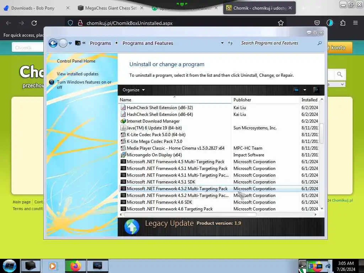Screen dimensions: 364x273
Task: Click the search magnifier on the Chomikuj page
Action: (x=339, y=75)
